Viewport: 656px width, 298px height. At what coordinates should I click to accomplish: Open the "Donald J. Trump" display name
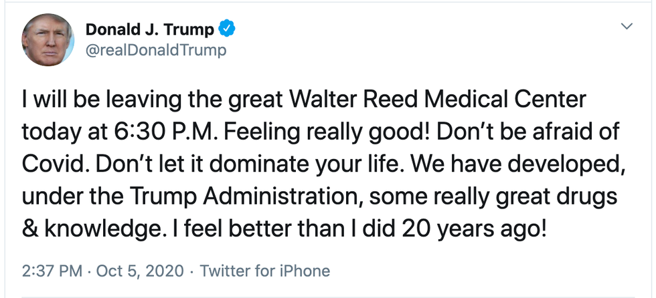coord(150,29)
